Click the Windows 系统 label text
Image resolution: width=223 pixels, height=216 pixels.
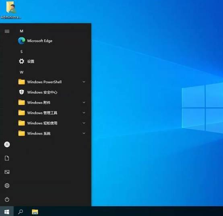coord(39,133)
